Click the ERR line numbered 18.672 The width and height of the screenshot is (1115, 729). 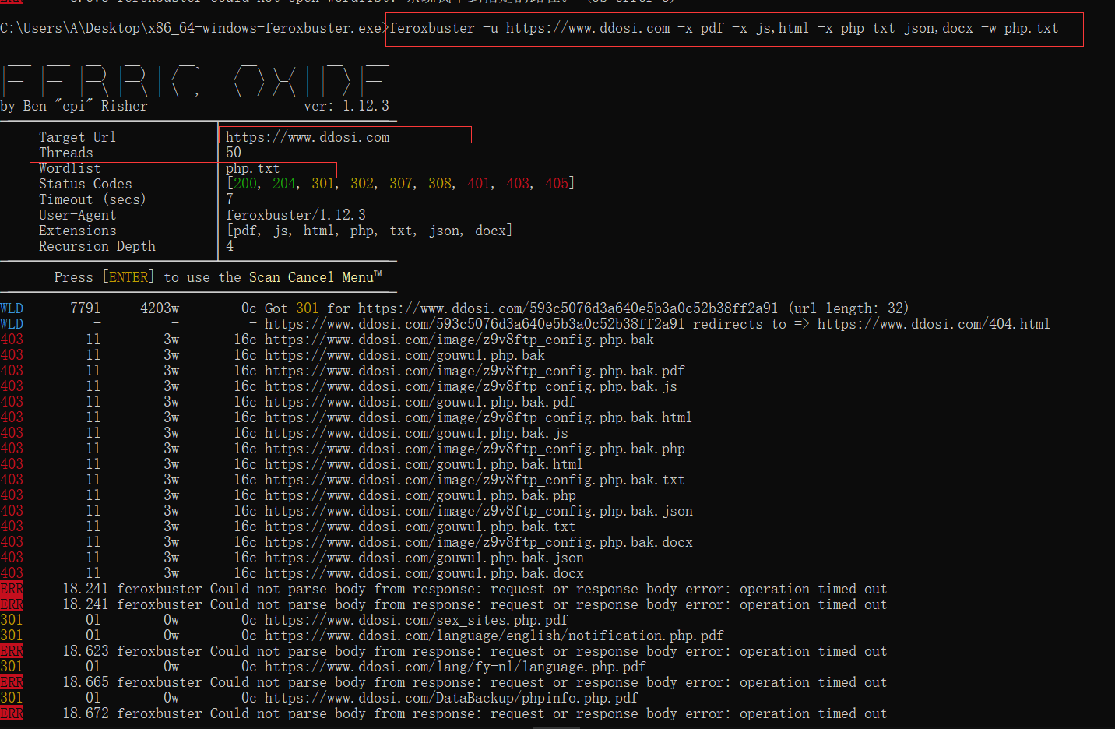point(443,713)
